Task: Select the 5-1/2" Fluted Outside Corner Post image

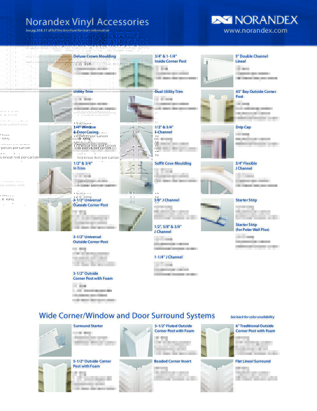Action: 136,340
